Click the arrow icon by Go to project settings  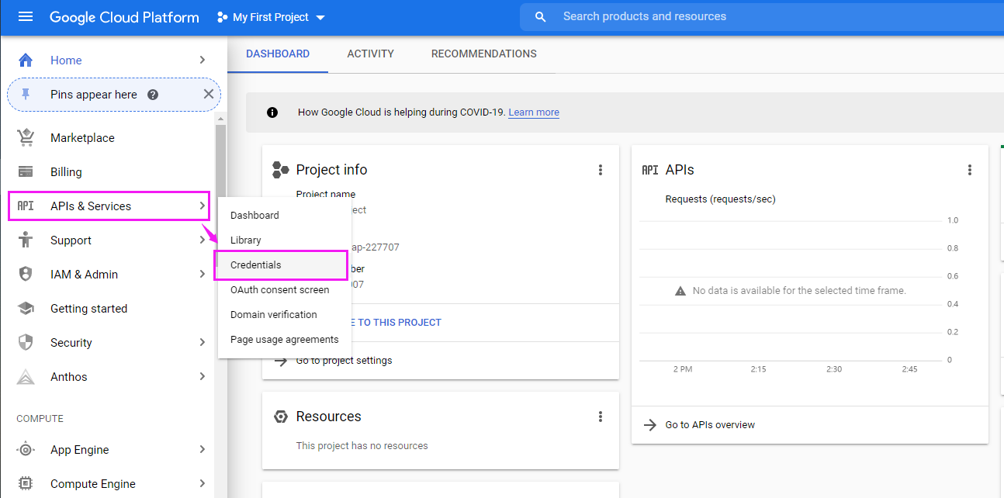click(x=281, y=361)
